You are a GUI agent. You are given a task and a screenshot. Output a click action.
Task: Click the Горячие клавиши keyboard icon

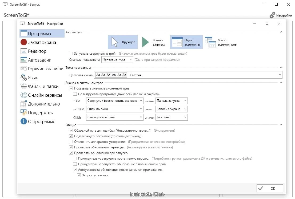(24, 68)
